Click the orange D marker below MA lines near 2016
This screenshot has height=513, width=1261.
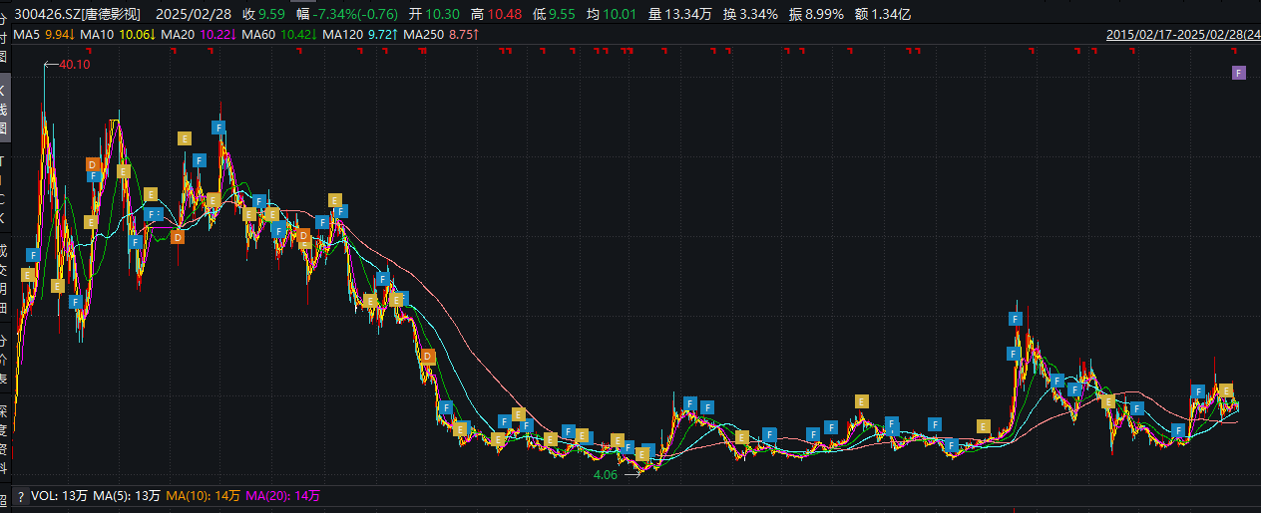(x=178, y=237)
